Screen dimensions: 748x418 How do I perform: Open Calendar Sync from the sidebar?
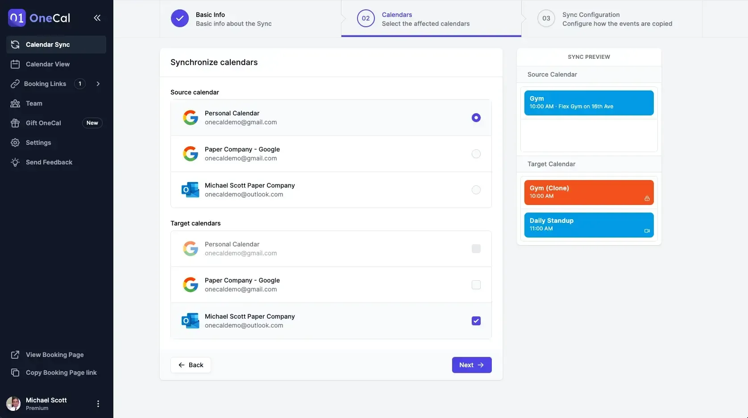47,44
